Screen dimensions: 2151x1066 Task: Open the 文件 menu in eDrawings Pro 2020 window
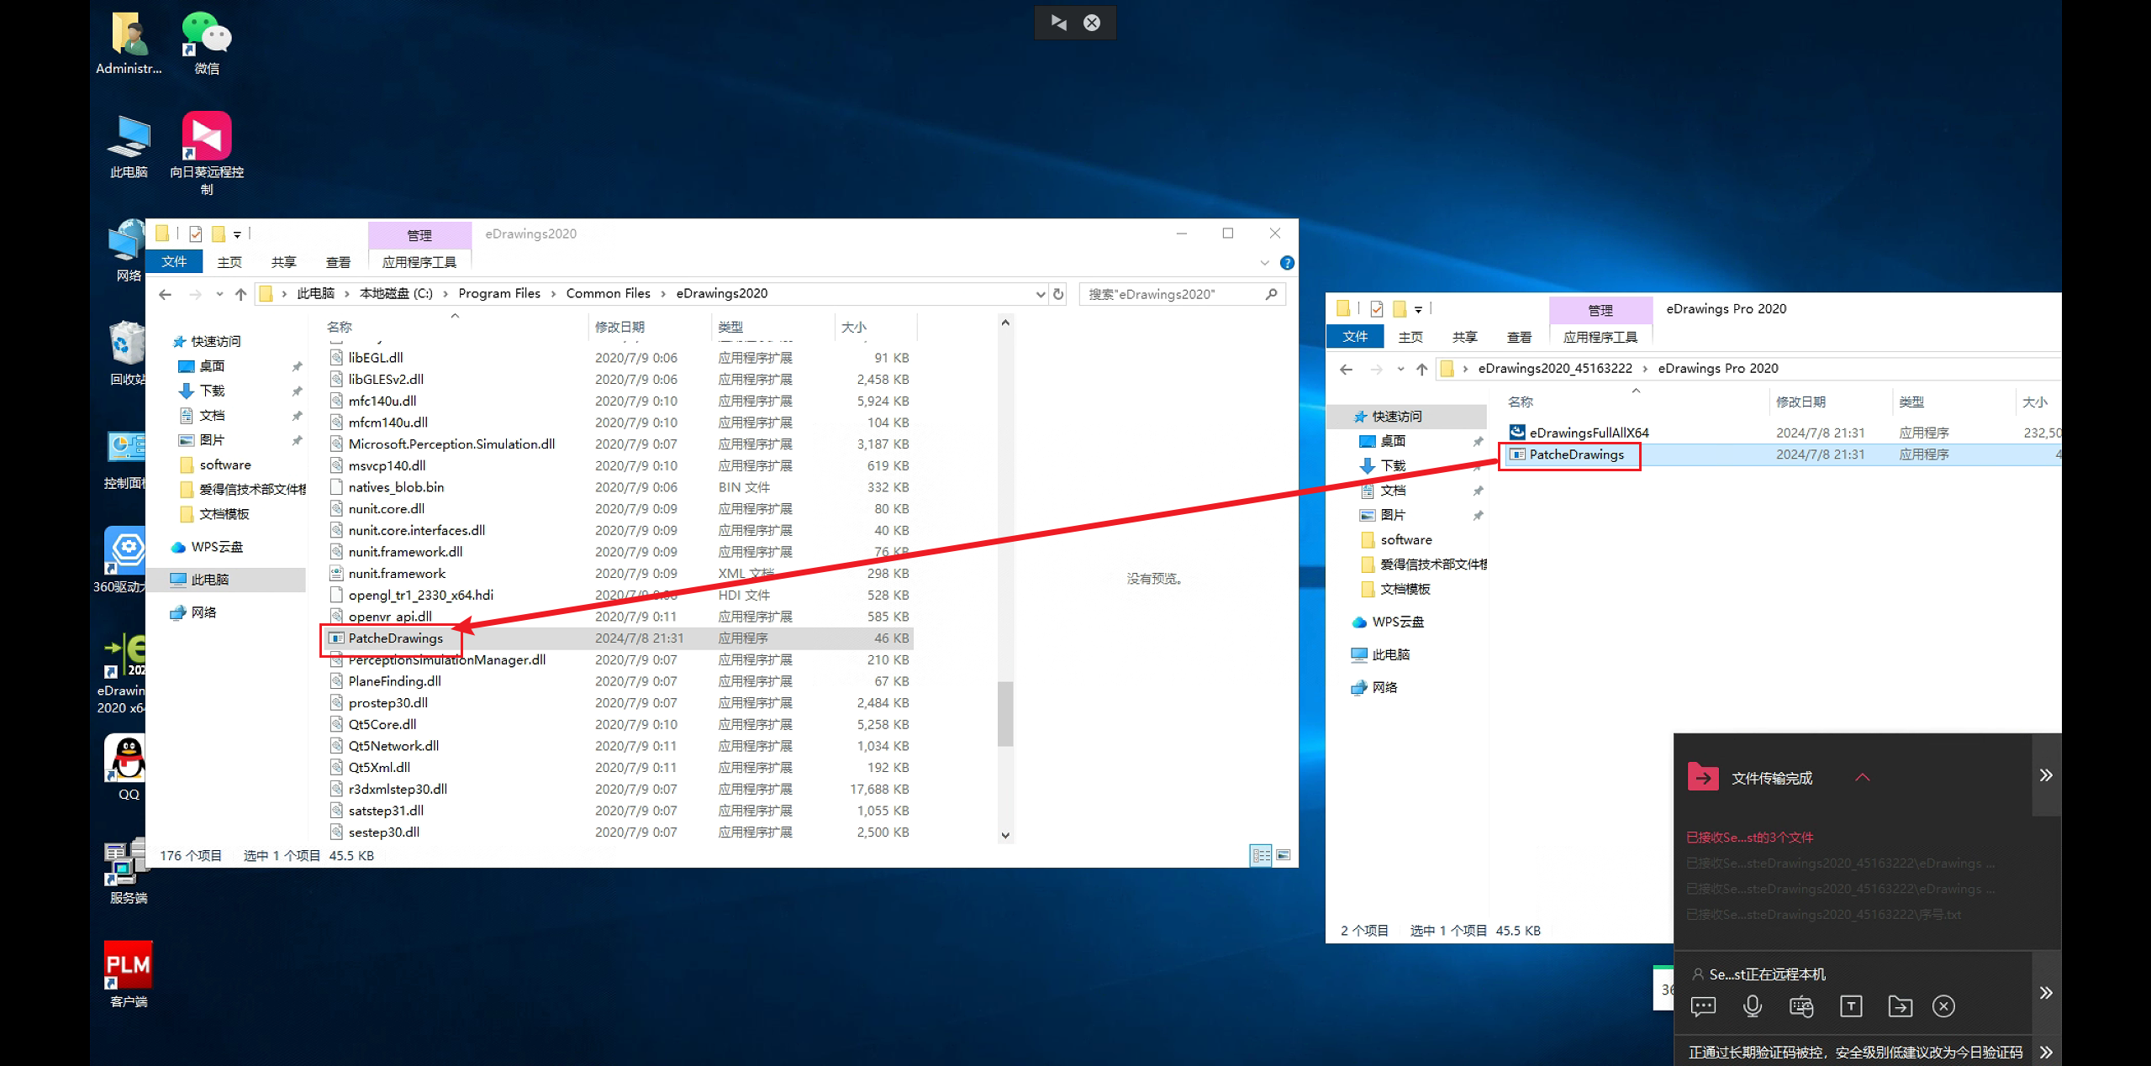coord(1355,337)
